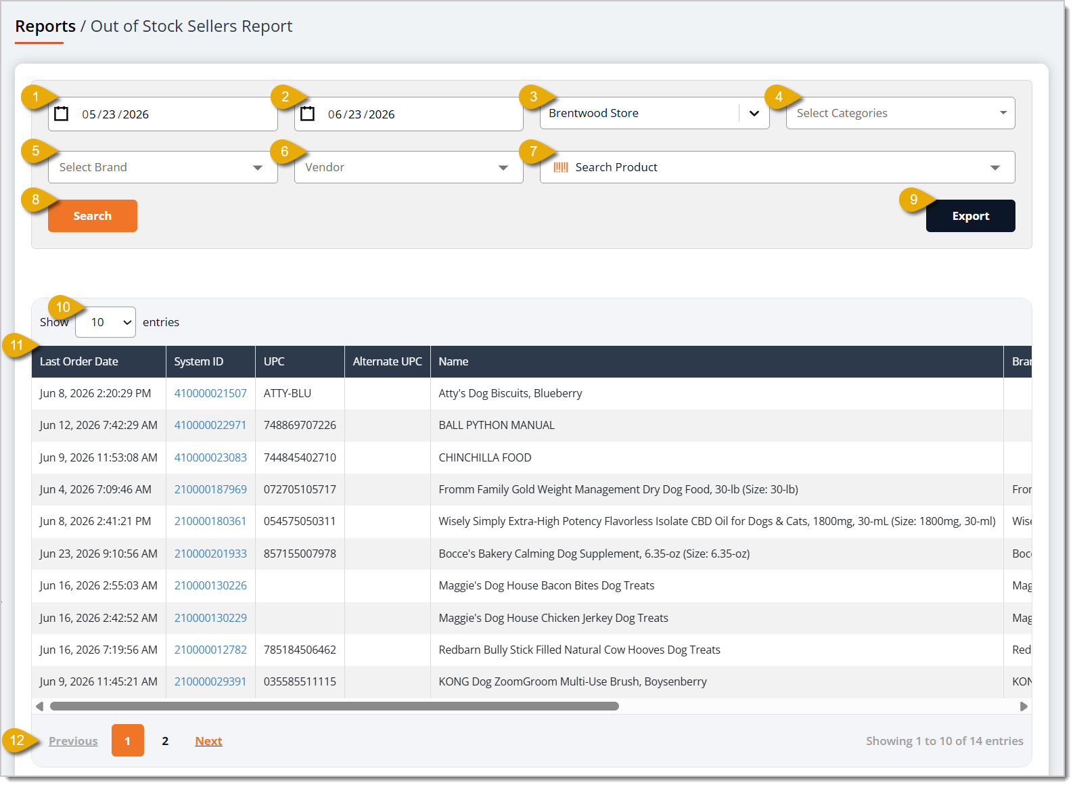1075x787 pixels.
Task: Open System ID 410000023083
Action: (x=210, y=457)
